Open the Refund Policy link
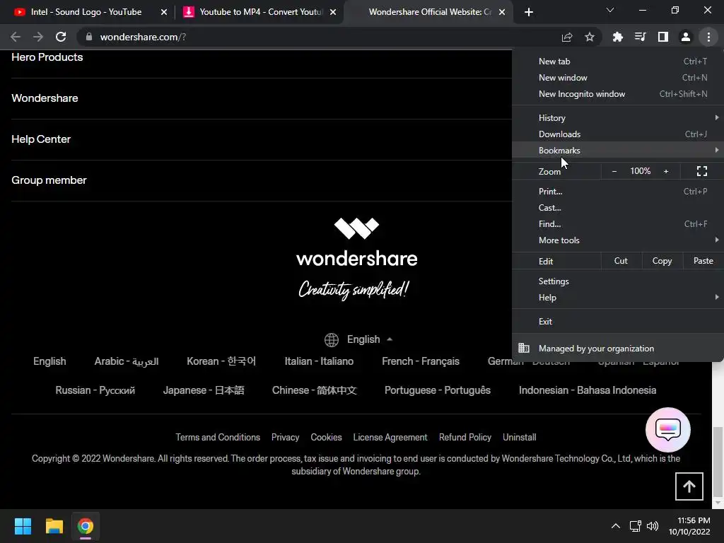Viewport: 724px width, 543px height. pyautogui.click(x=465, y=437)
